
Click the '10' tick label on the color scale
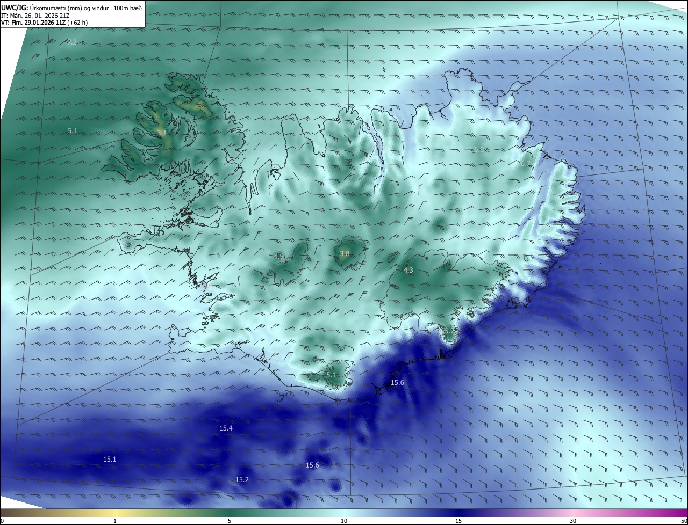(x=344, y=521)
